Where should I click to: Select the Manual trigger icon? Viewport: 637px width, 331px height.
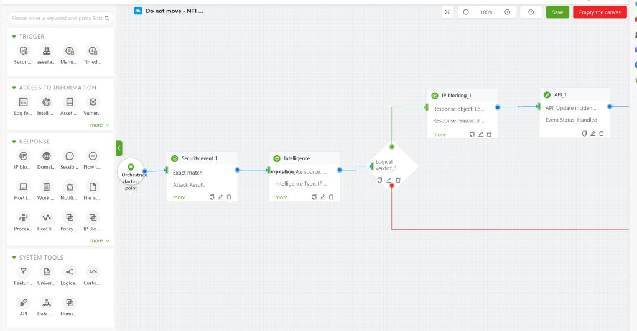pos(70,51)
